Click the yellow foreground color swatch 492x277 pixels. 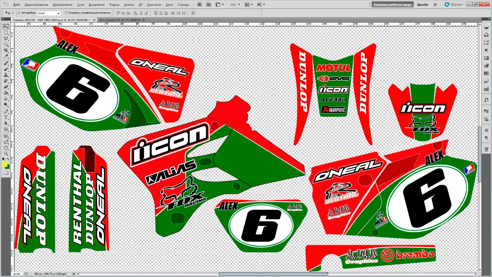click(x=5, y=165)
